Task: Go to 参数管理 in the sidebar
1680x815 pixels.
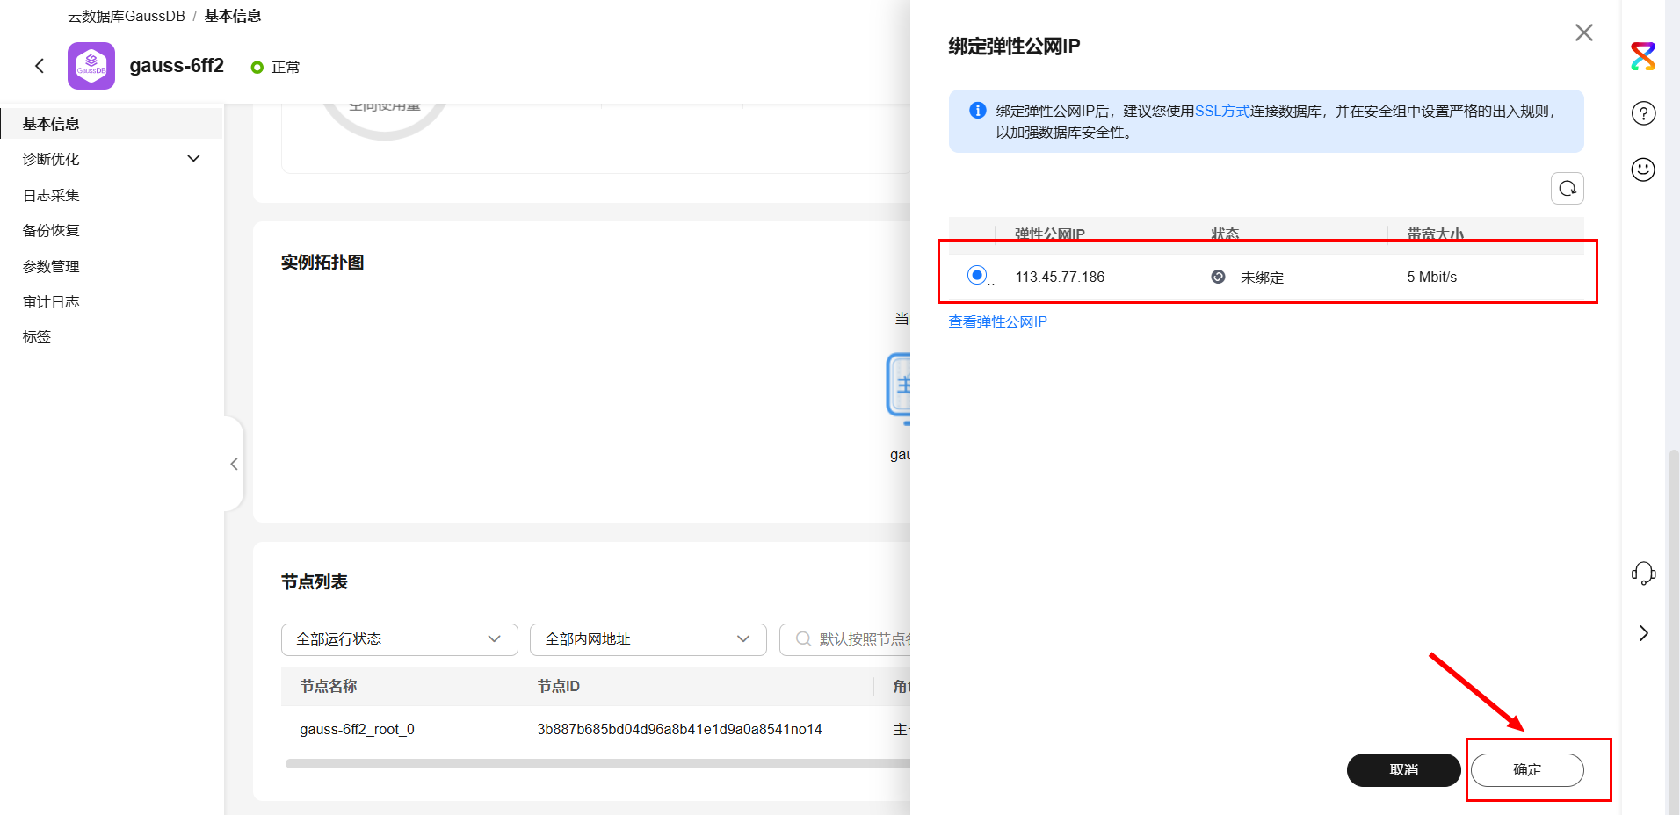Action: coord(51,266)
